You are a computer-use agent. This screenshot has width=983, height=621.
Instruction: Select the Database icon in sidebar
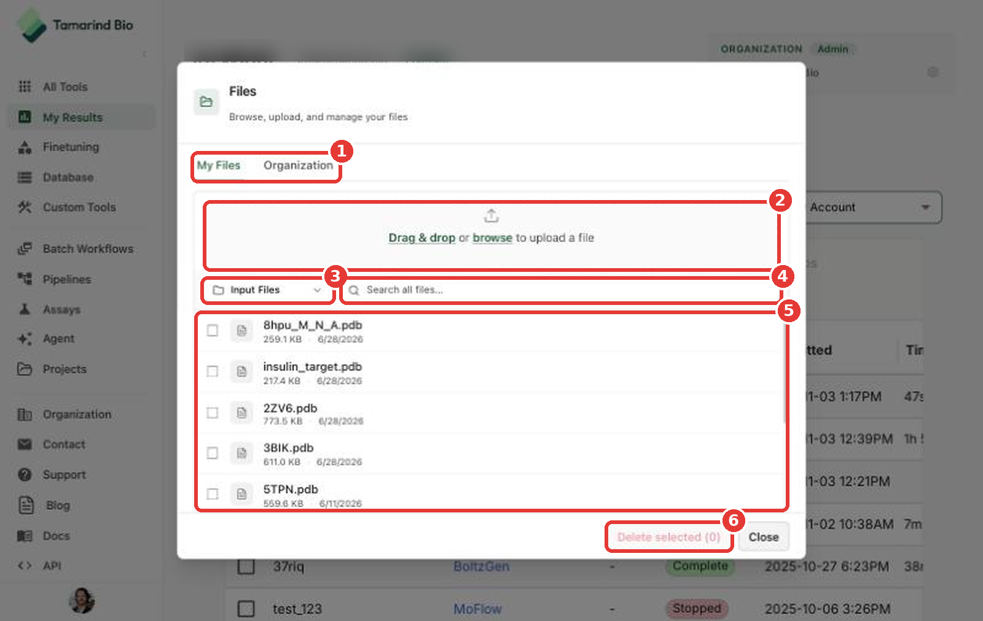pos(25,177)
